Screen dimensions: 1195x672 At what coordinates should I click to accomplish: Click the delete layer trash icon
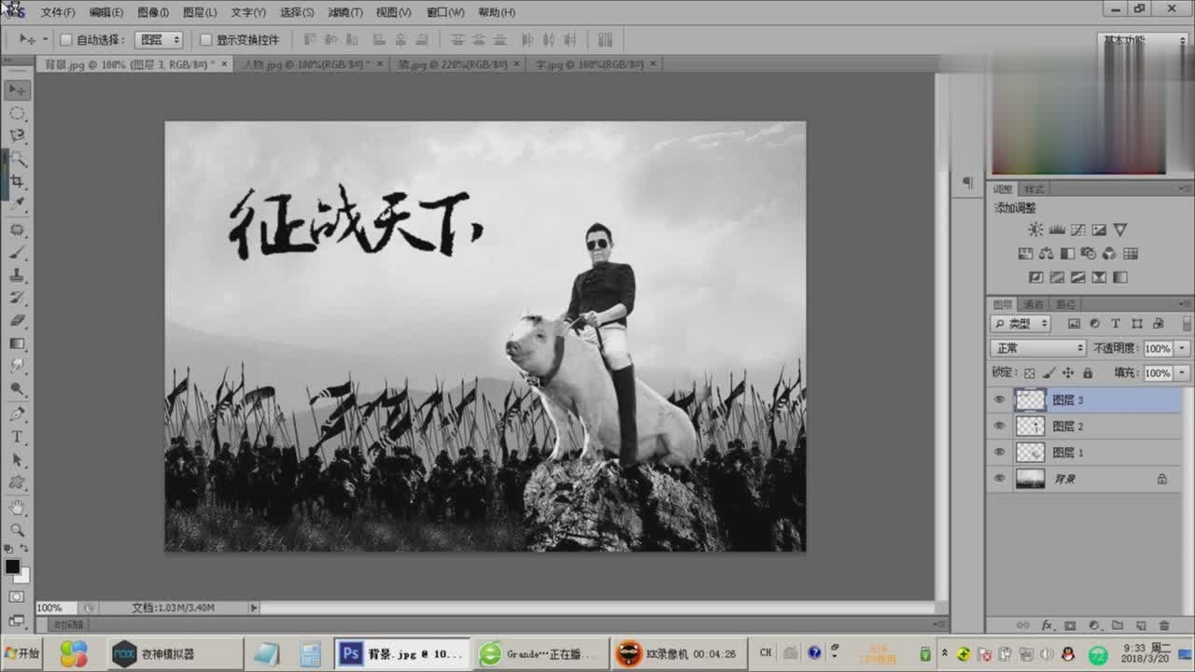[1163, 625]
